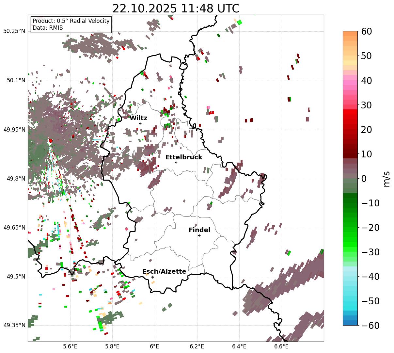Click the colorbar tick label −40

click(x=370, y=277)
